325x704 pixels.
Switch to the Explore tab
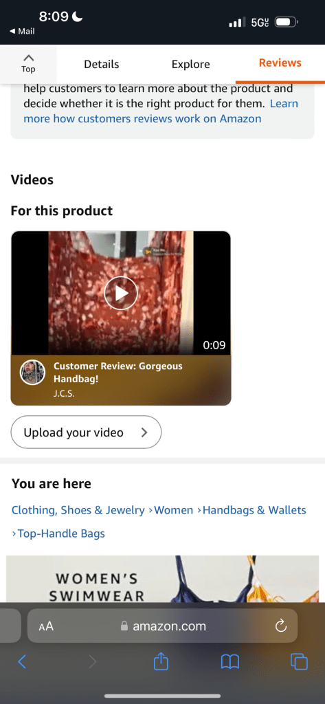coord(191,64)
